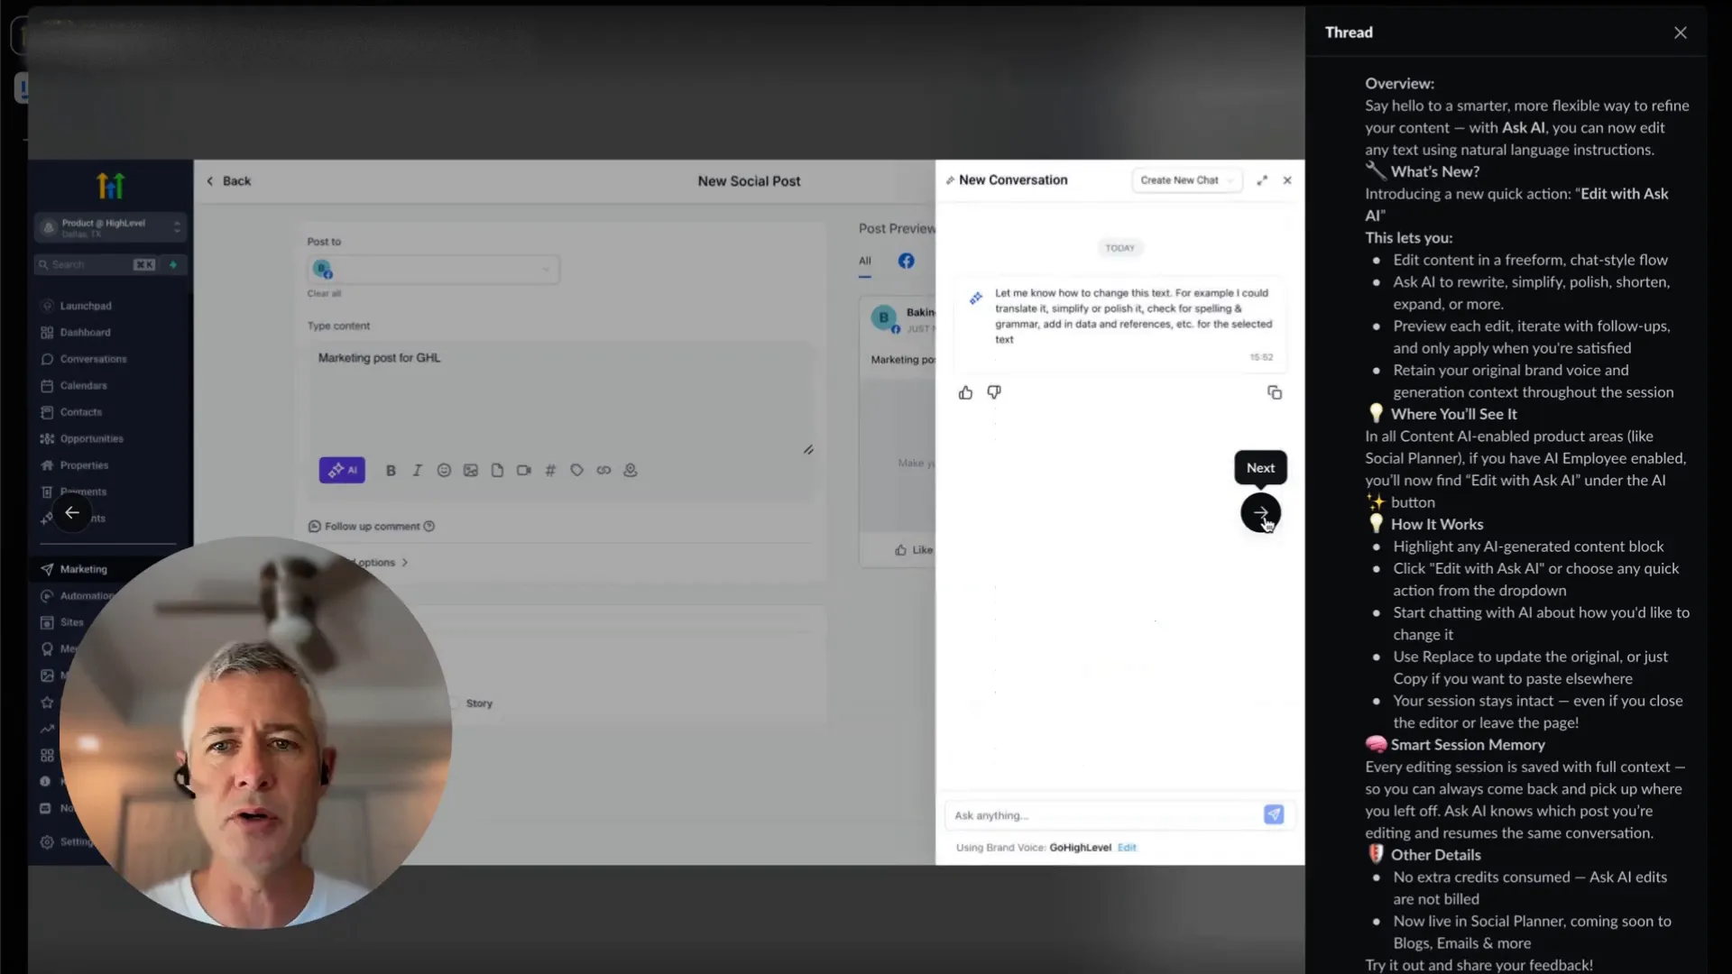Click the Next arrow button in the walkthrough
The width and height of the screenshot is (1732, 974).
pos(1260,512)
